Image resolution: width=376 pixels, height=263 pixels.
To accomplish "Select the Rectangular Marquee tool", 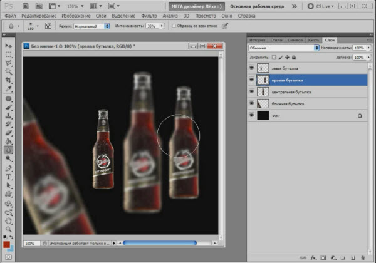I will click(9, 55).
